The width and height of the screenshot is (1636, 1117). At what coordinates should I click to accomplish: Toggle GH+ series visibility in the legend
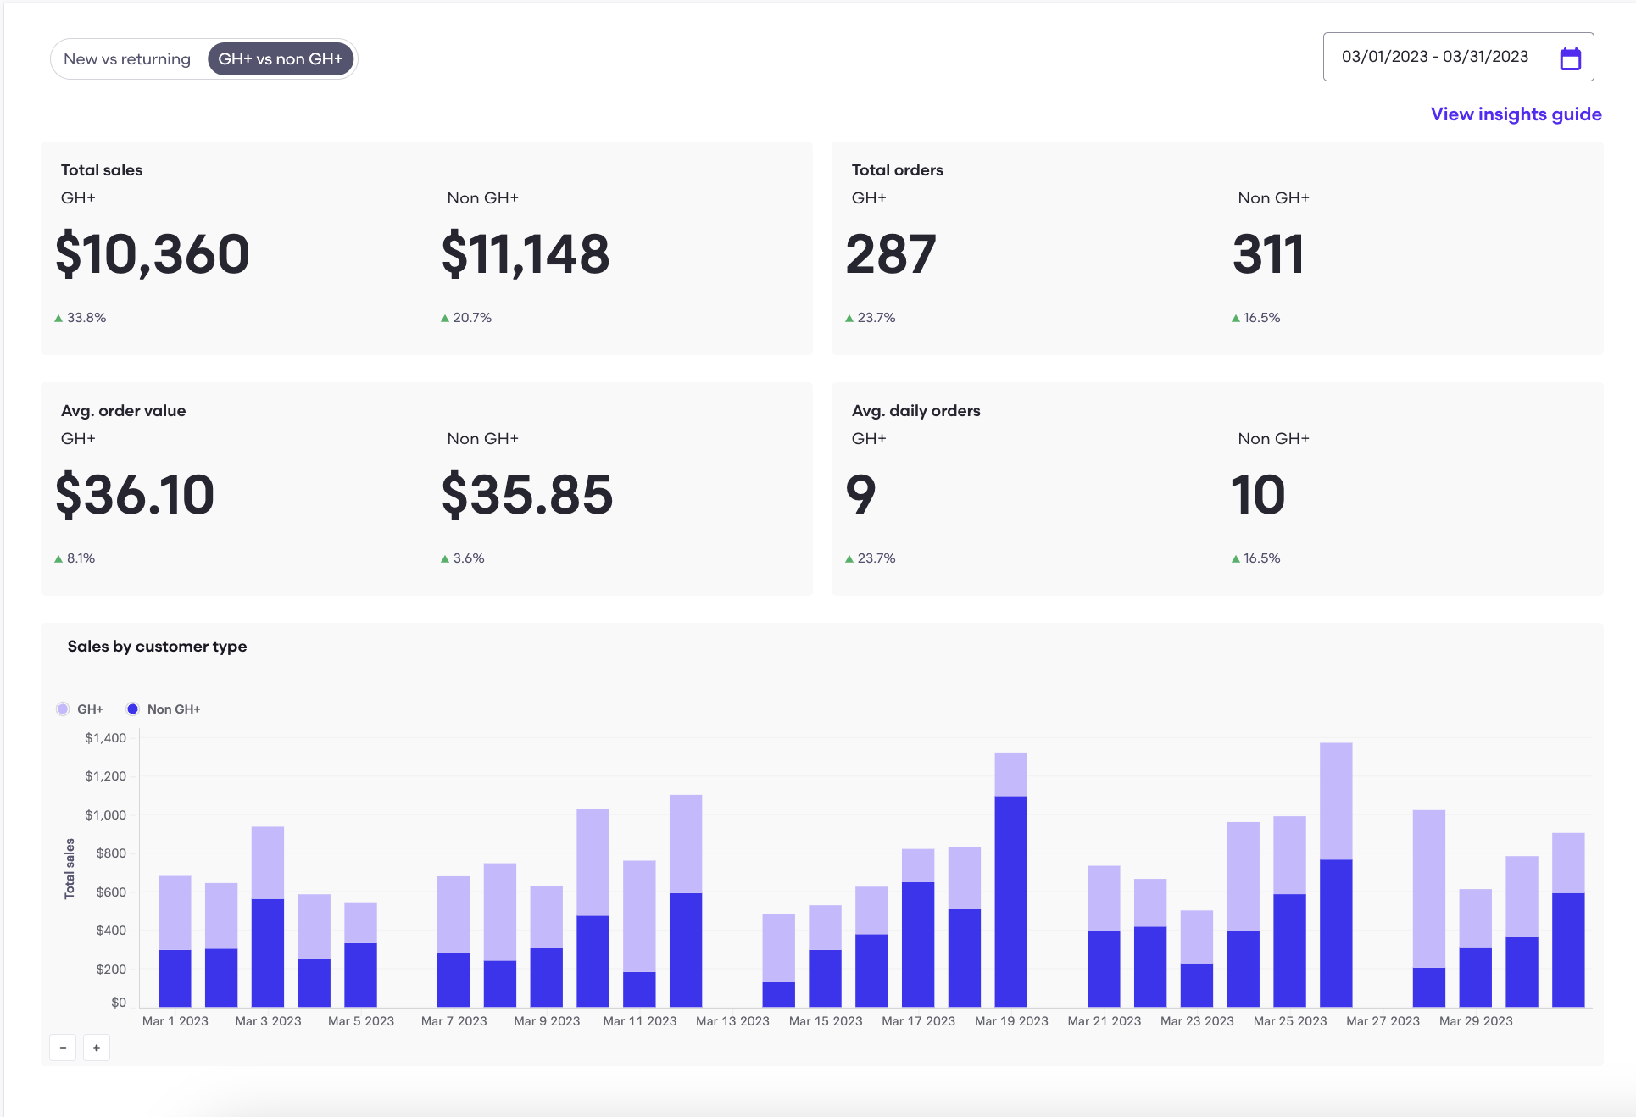coord(81,709)
